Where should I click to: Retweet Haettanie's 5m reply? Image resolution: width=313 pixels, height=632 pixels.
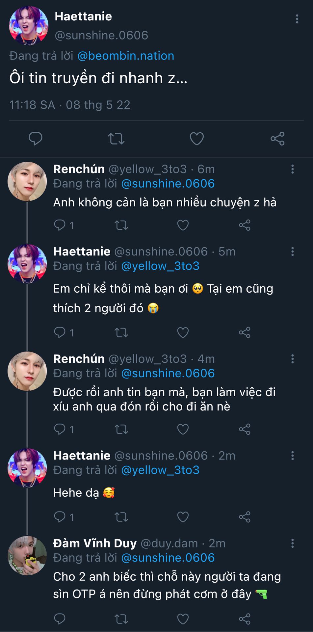click(x=121, y=332)
